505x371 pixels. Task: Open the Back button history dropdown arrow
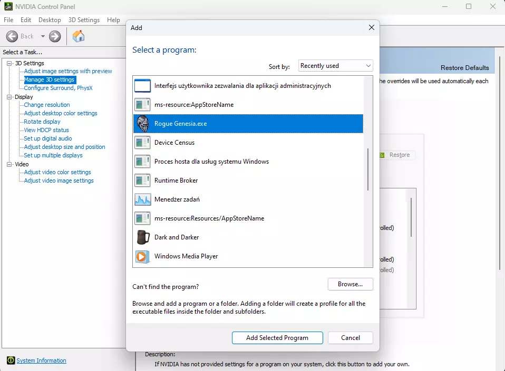[43, 36]
